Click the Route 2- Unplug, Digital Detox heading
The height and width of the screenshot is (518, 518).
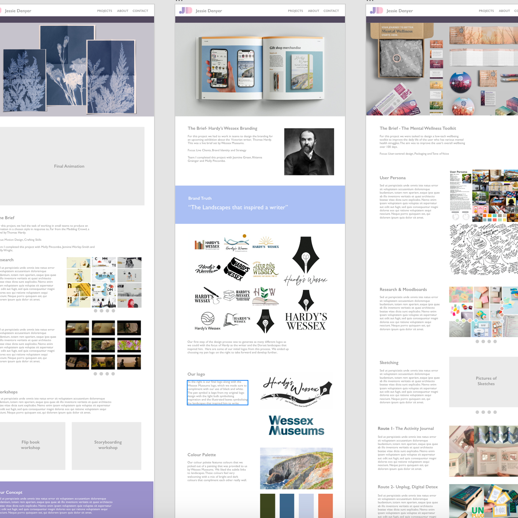coord(408,487)
